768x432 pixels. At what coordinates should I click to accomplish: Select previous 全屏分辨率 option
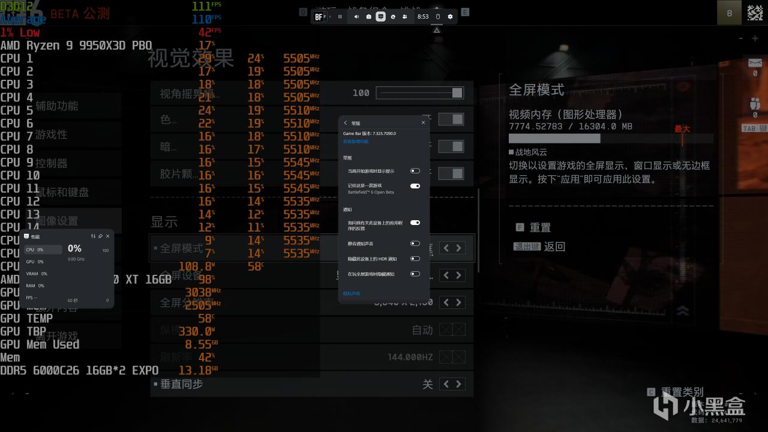coord(446,302)
